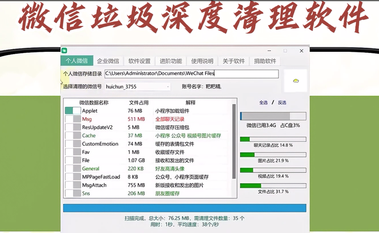379x233 pixels.
Task: Toggle the General row switch
Action: (x=73, y=168)
